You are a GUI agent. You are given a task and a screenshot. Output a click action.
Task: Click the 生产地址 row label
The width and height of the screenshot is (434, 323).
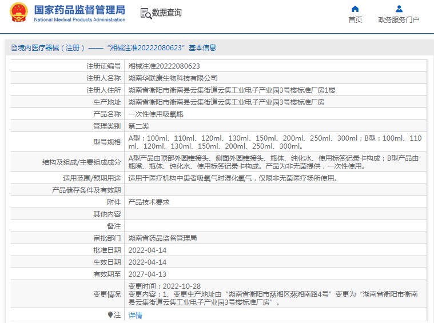click(107, 102)
